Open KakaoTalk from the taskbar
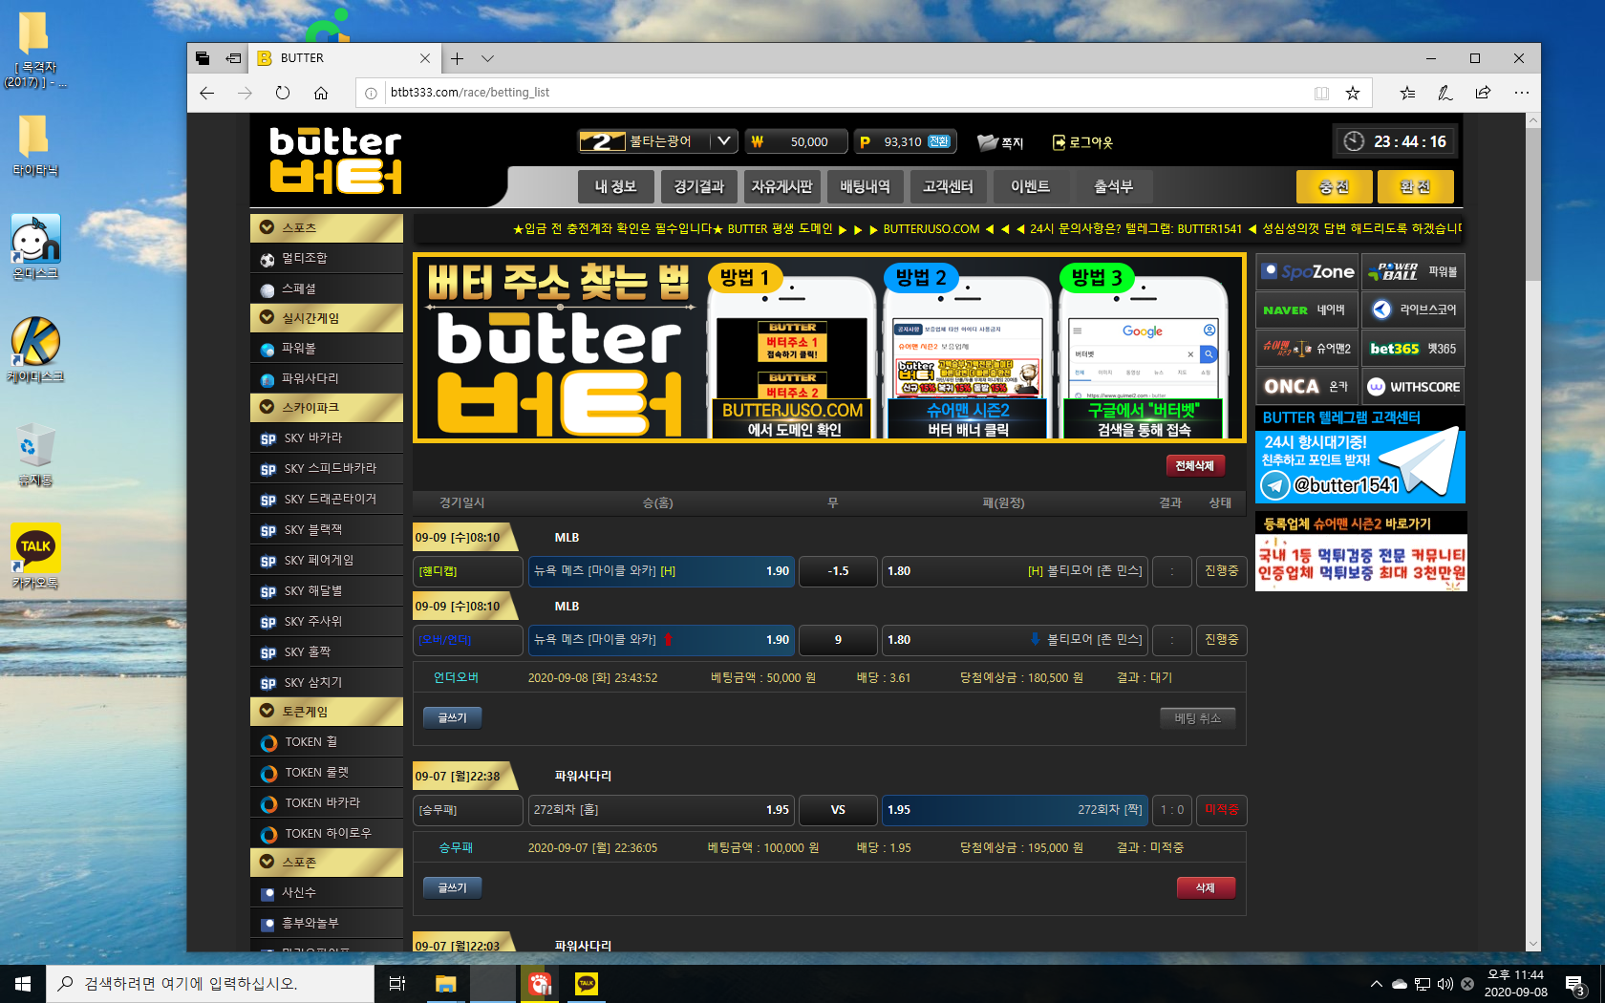Image resolution: width=1605 pixels, height=1003 pixels. point(586,983)
